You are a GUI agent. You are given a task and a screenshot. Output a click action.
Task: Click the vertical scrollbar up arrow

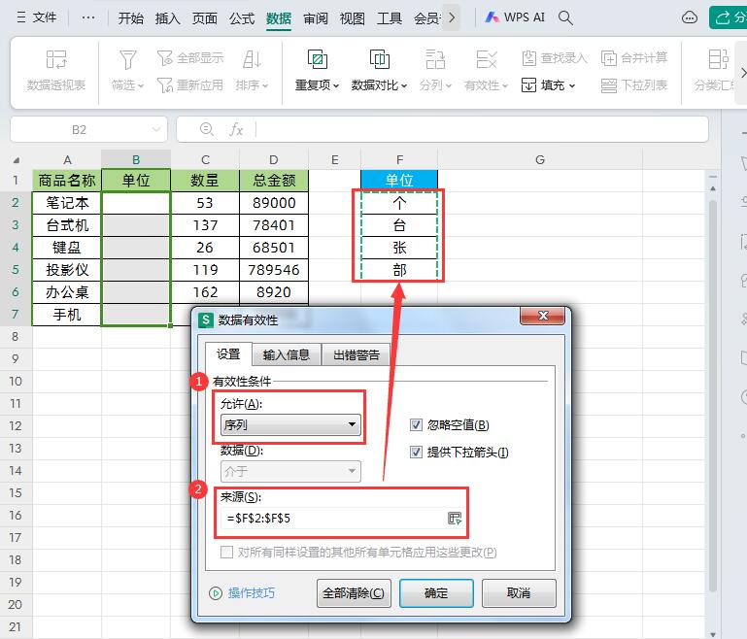click(713, 188)
